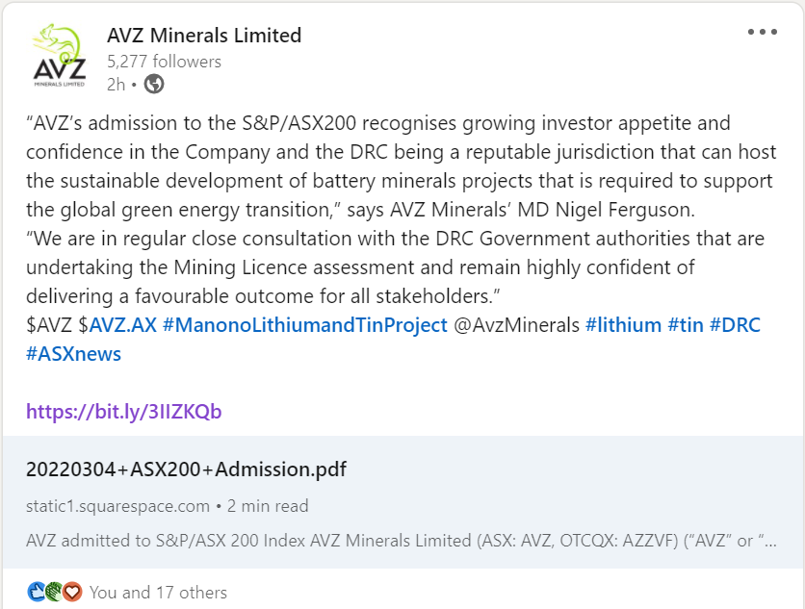
Task: Open the three-dots post options menu
Action: tap(762, 32)
